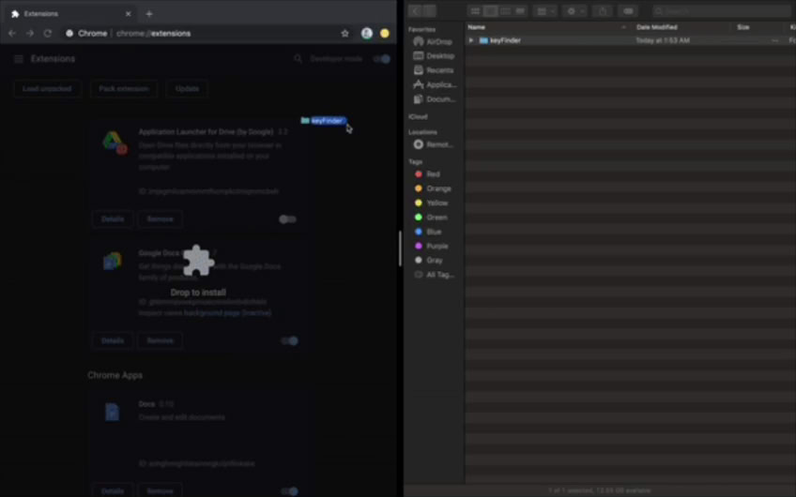Show All Tags in Finder sidebar
796x497 pixels.
tap(435, 275)
